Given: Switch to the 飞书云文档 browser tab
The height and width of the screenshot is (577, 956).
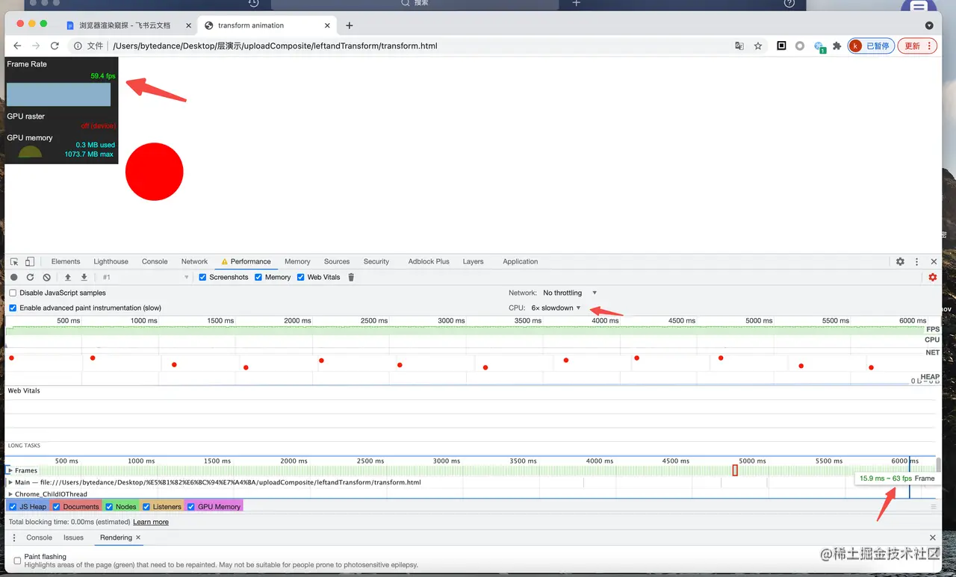Looking at the screenshot, I should (125, 25).
